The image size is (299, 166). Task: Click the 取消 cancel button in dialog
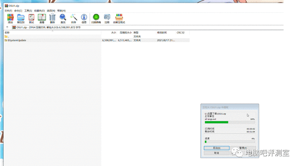pyautogui.click(x=217, y=153)
